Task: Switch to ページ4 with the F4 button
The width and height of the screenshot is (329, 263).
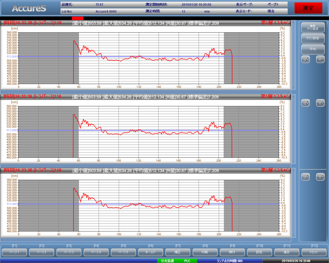Action: 96,252
